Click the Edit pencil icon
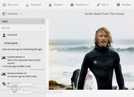Image resolution: width=134 pixels, height=97 pixels. pyautogui.click(x=98, y=5)
